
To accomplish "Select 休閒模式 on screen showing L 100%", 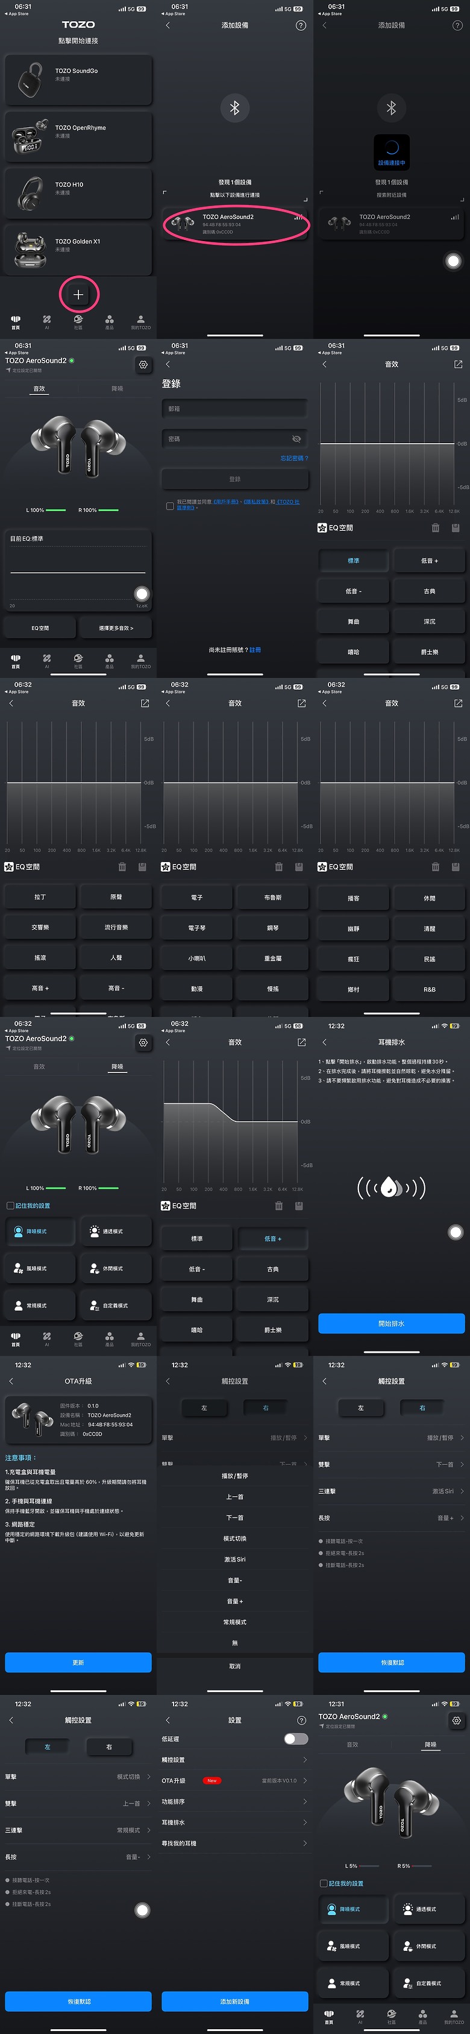I will coord(116,1268).
